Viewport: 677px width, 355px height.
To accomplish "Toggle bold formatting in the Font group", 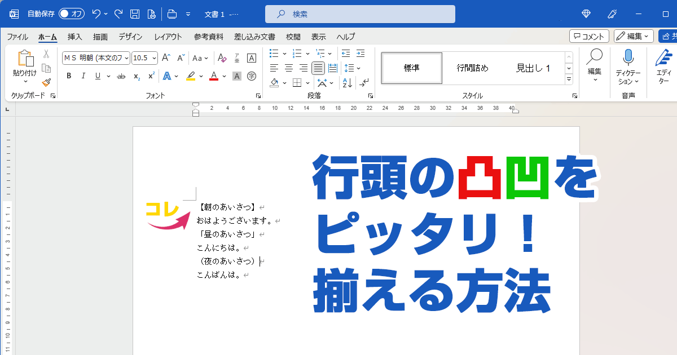I will [x=68, y=76].
